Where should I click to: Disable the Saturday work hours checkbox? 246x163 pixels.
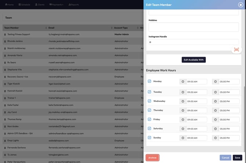tap(149, 128)
